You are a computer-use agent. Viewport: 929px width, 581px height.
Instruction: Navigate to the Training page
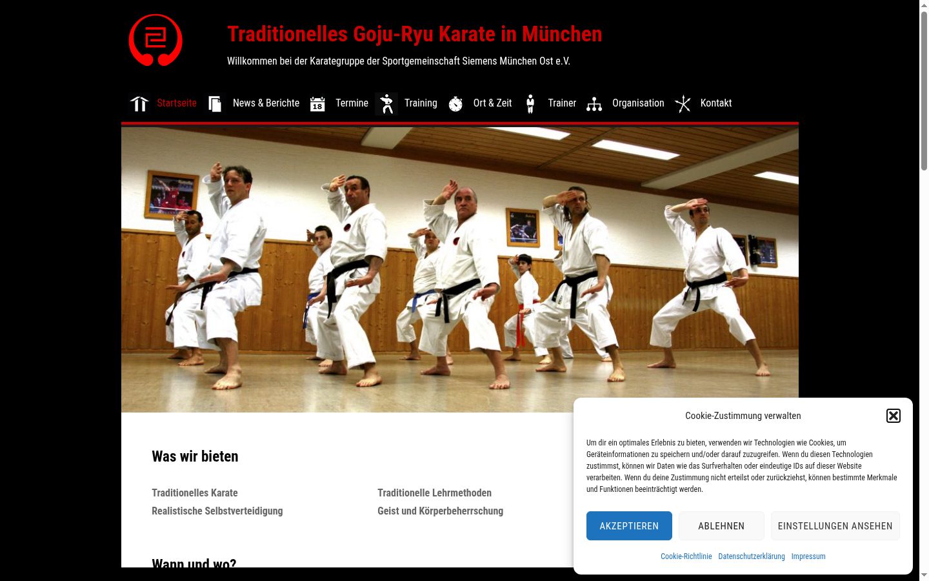click(421, 103)
